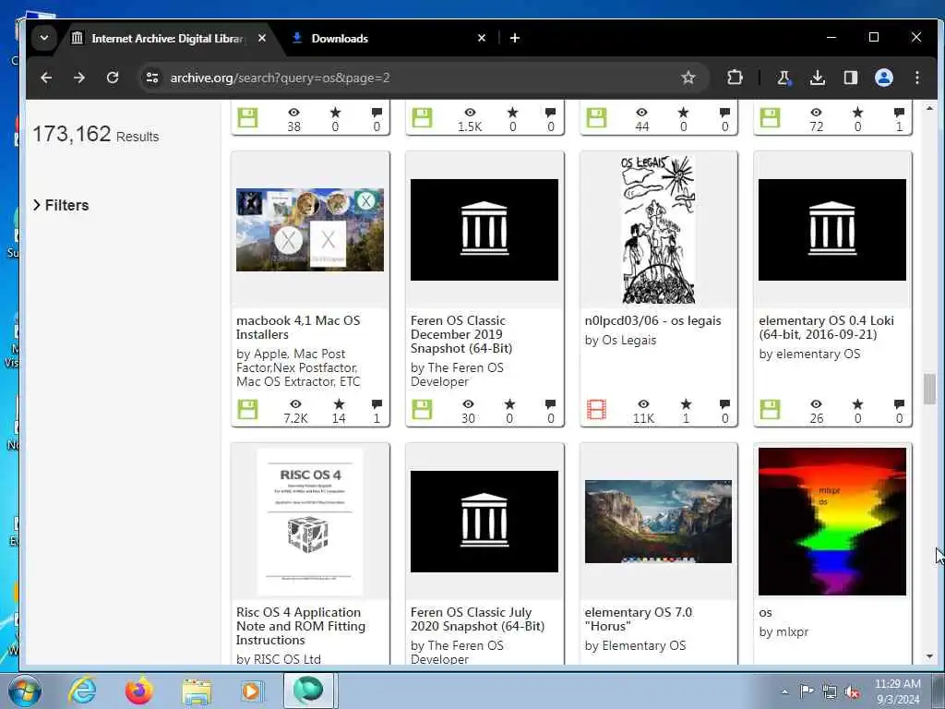Open Feren OS Classic December 2019 Snapshot
Viewport: 945px width, 709px height.
point(461,334)
